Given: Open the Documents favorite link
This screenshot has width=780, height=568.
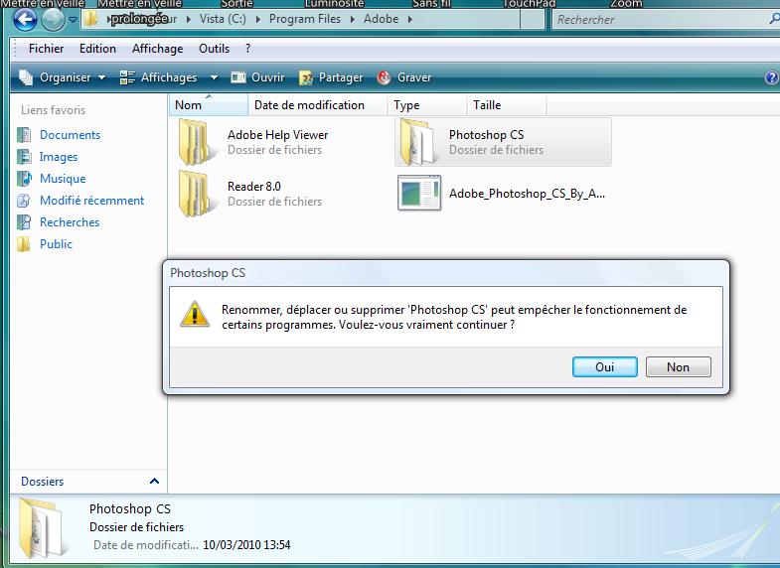Looking at the screenshot, I should [71, 135].
